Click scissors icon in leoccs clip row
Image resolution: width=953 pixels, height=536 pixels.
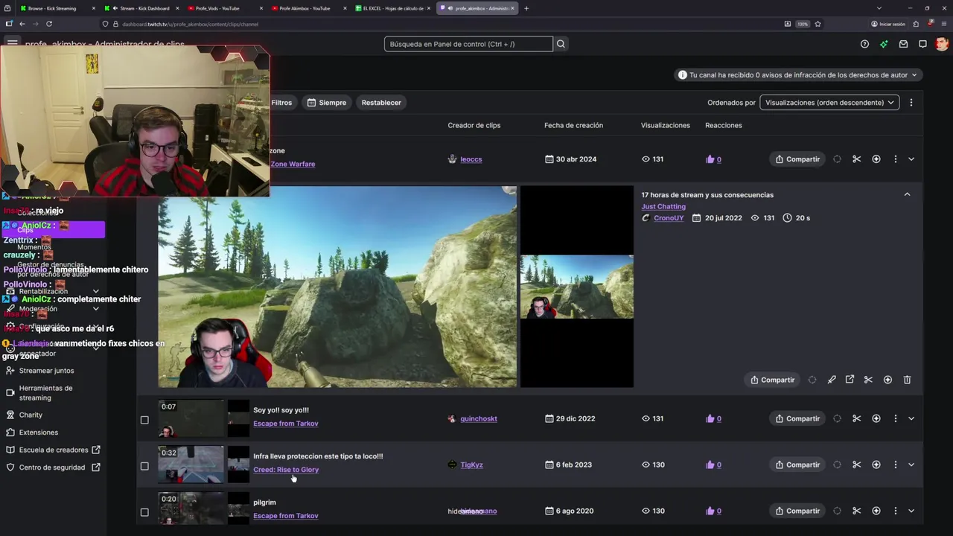(x=856, y=159)
